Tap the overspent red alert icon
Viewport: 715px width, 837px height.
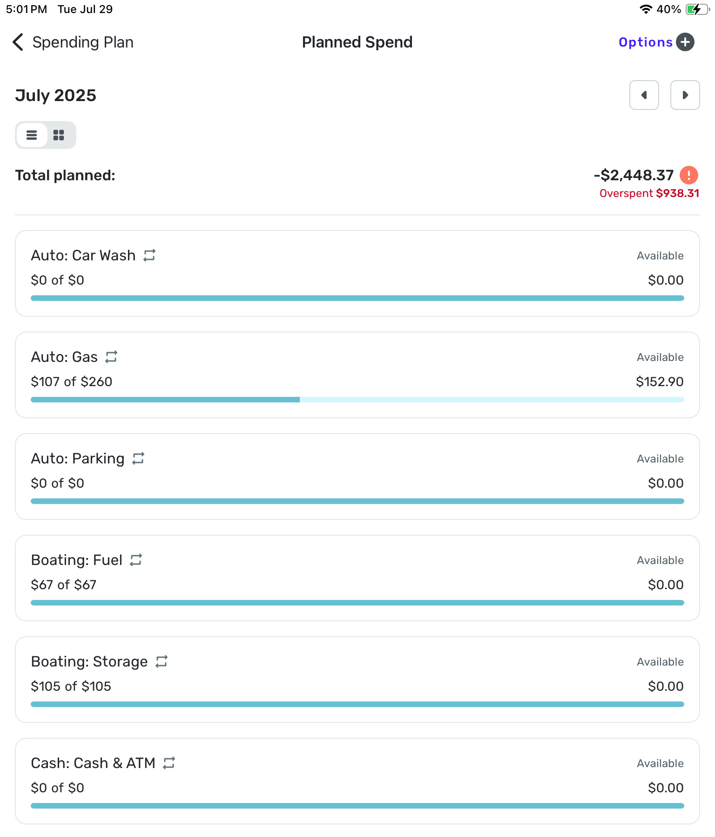[x=689, y=175]
